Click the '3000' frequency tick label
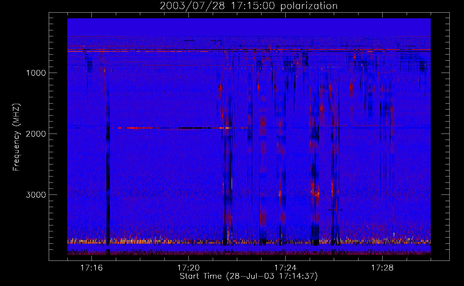This screenshot has height=286, width=464. pyautogui.click(x=36, y=194)
